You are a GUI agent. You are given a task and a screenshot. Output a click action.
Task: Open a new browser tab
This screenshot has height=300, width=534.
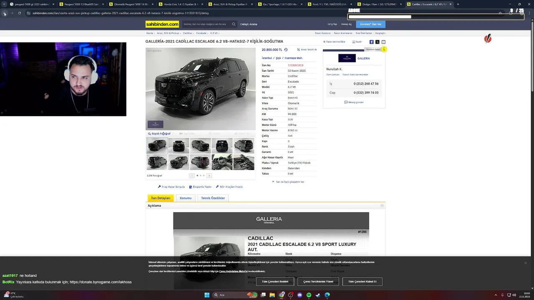(458, 4)
